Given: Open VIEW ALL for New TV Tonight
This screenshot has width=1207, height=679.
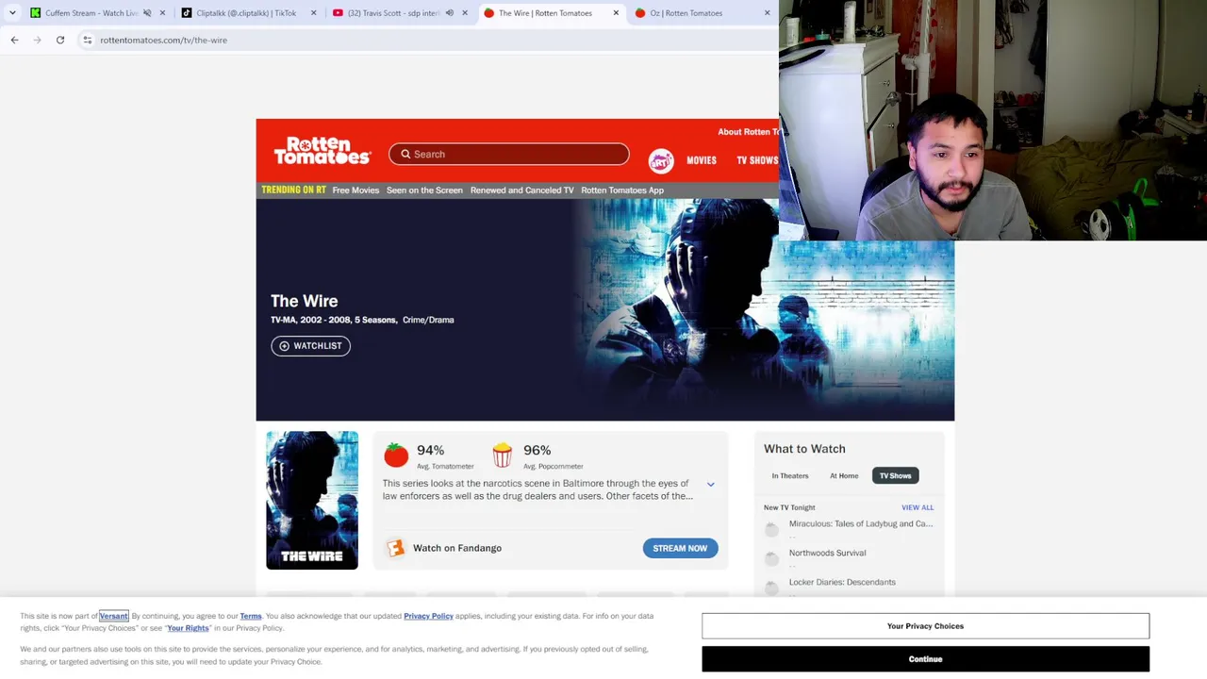Looking at the screenshot, I should (x=918, y=507).
